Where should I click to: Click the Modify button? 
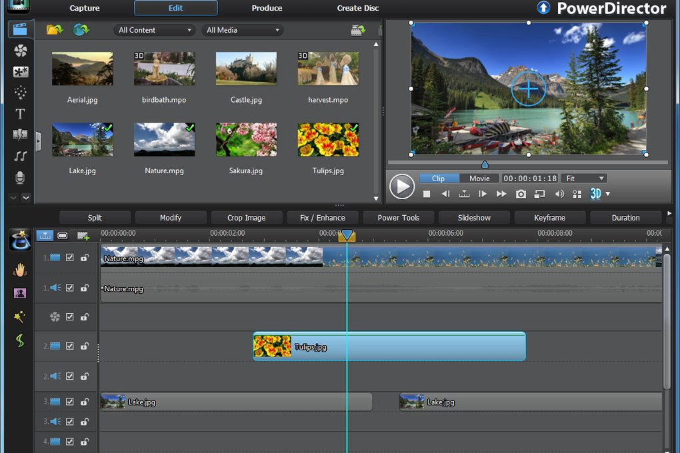[x=171, y=218]
